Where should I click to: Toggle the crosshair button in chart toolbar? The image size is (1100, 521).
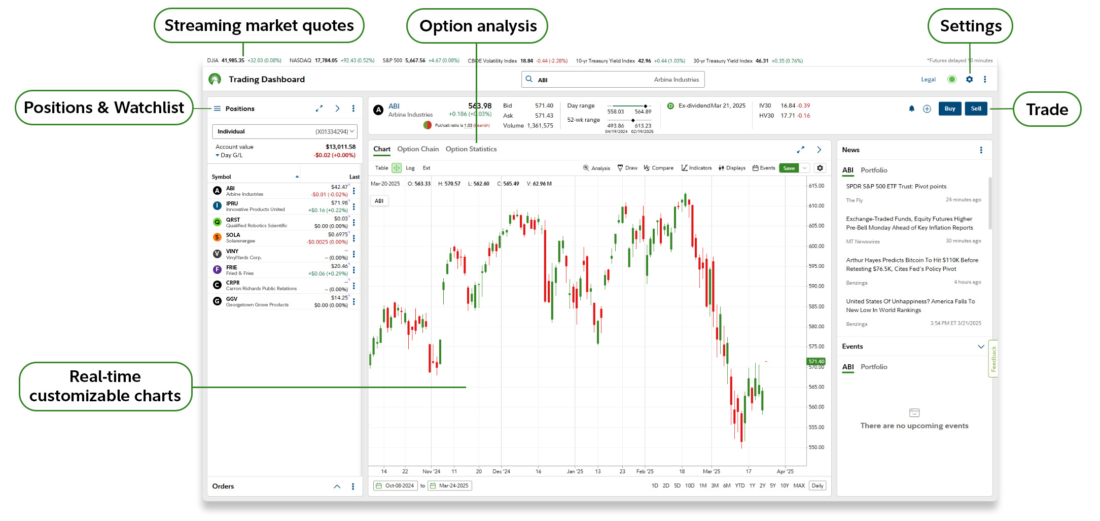(397, 168)
